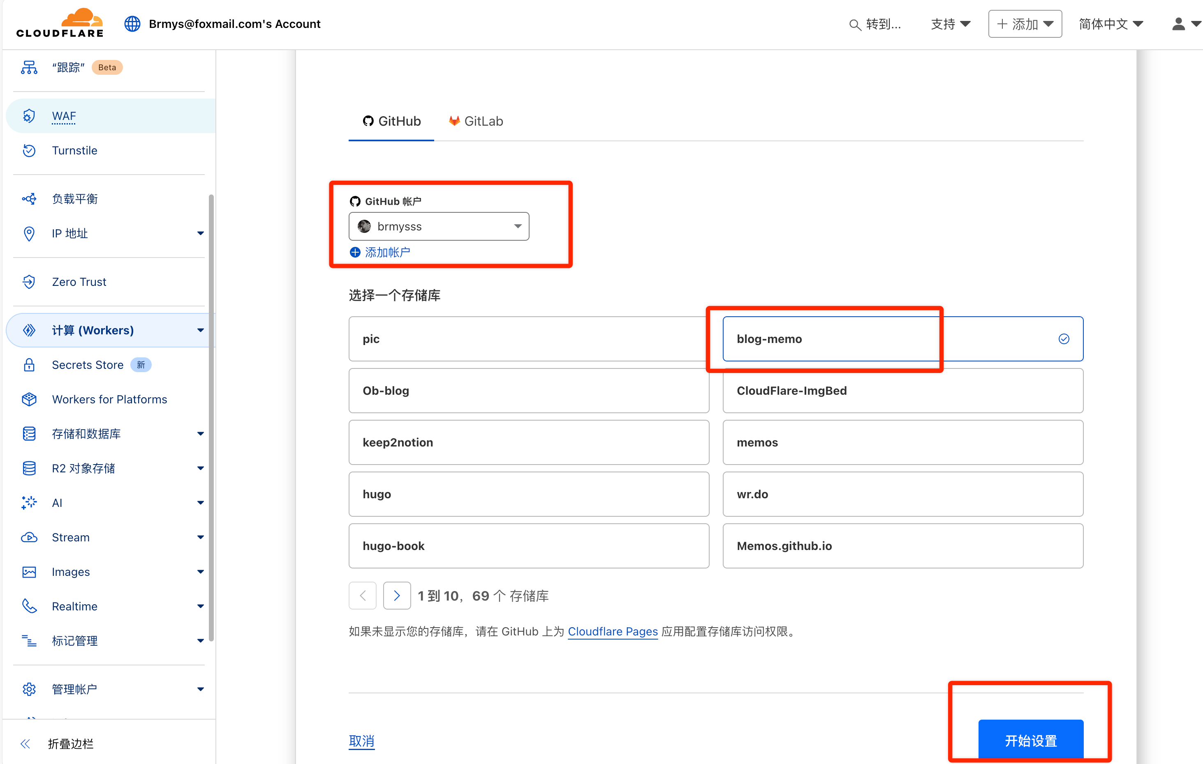Screen dimensions: 1203x764
Task: Click the Turnstile icon
Action: tap(29, 150)
